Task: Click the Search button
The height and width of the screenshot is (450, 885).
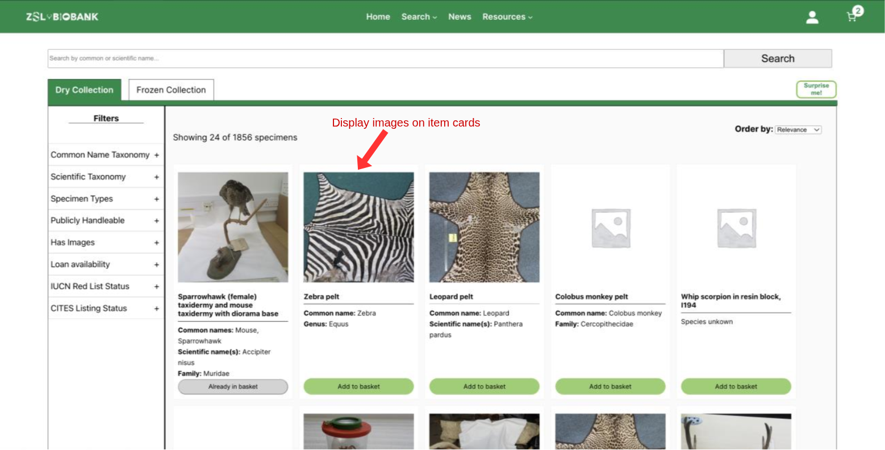Action: (778, 58)
